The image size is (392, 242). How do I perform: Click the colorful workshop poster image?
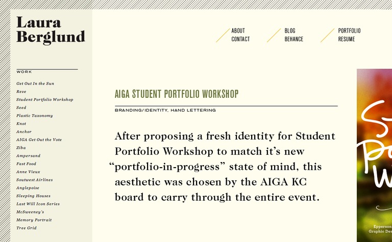[x=374, y=155]
